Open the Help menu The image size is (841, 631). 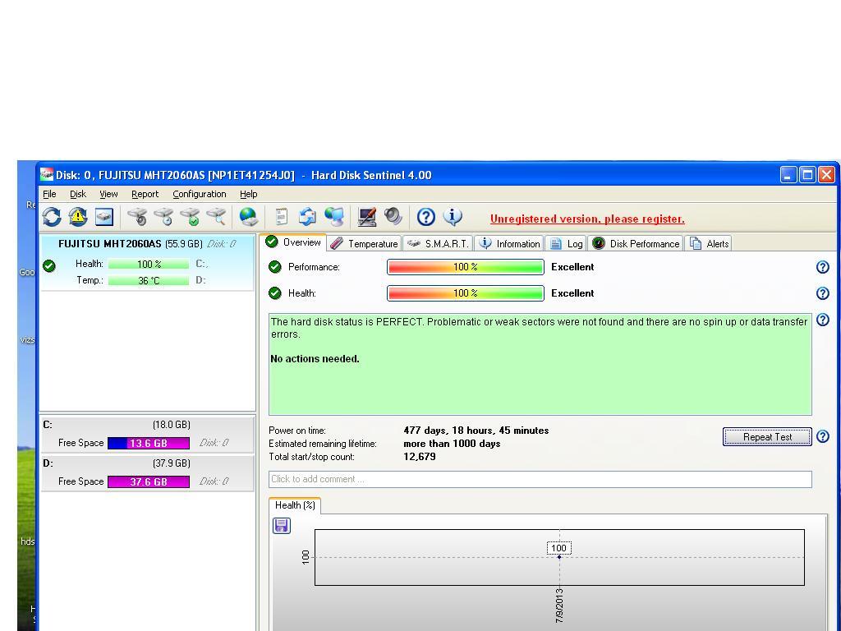(248, 194)
